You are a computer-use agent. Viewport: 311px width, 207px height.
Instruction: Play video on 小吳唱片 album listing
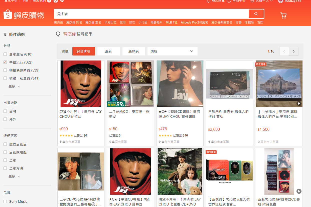pos(299,103)
